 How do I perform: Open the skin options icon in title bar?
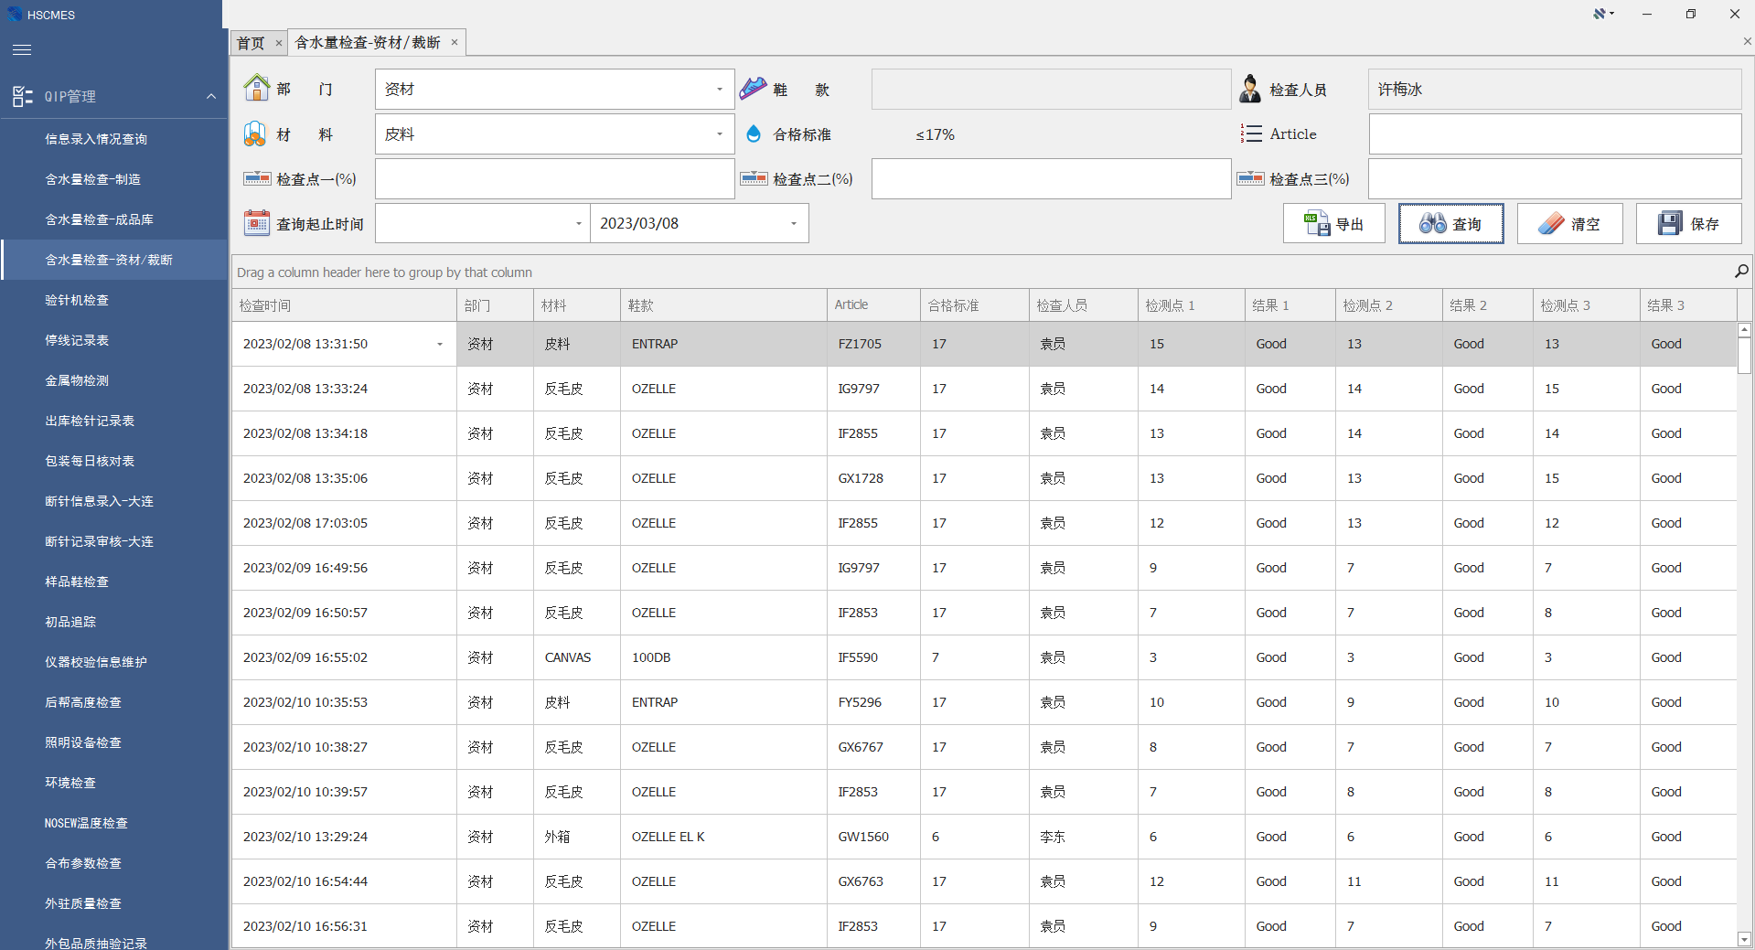(1603, 14)
